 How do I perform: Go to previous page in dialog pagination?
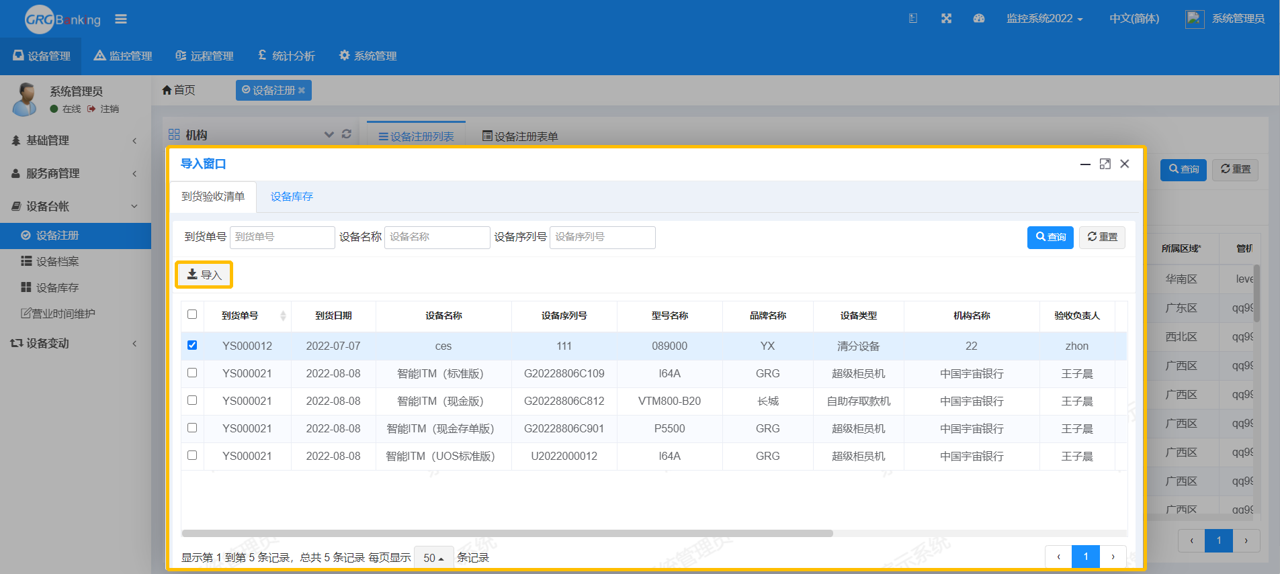pyautogui.click(x=1058, y=557)
